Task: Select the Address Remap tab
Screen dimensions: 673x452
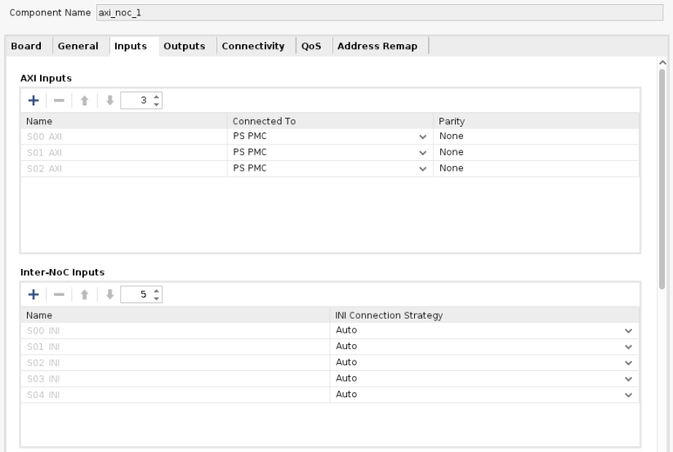Action: coord(377,47)
